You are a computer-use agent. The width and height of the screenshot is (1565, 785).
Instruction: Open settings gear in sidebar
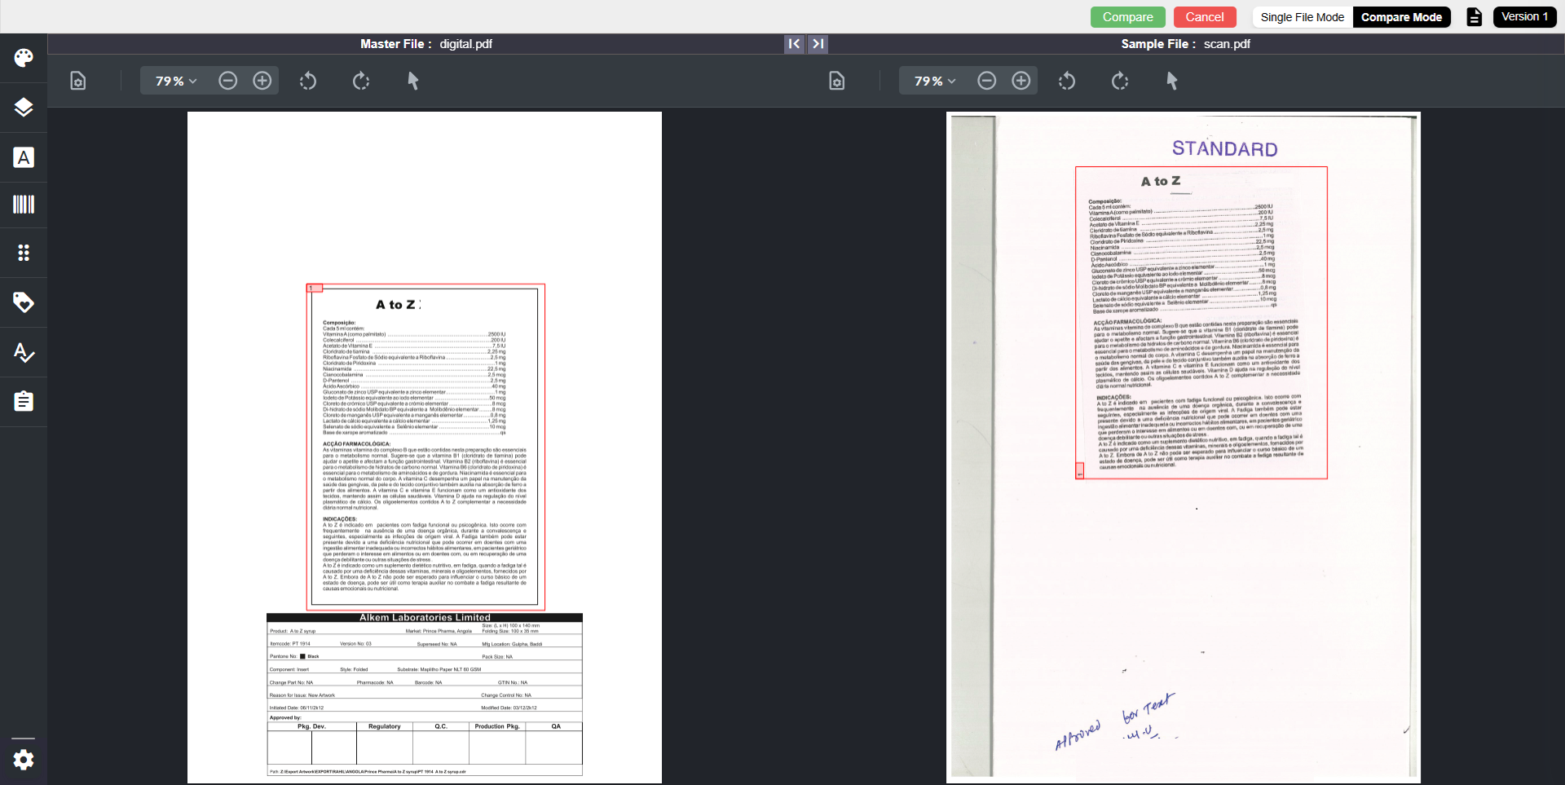point(24,760)
